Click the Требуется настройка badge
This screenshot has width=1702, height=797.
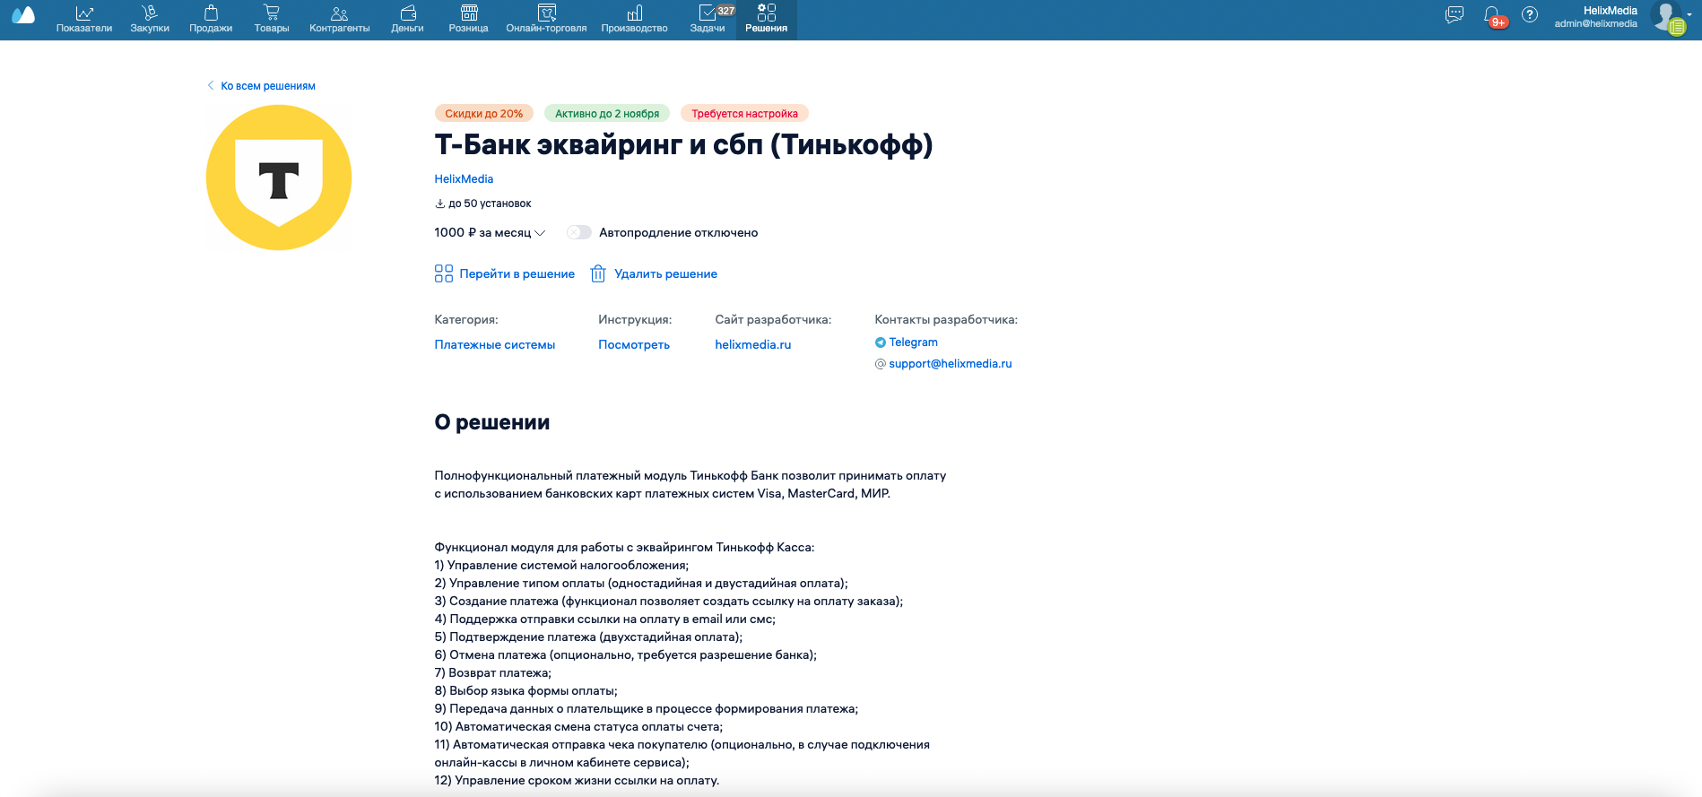pyautogui.click(x=744, y=114)
